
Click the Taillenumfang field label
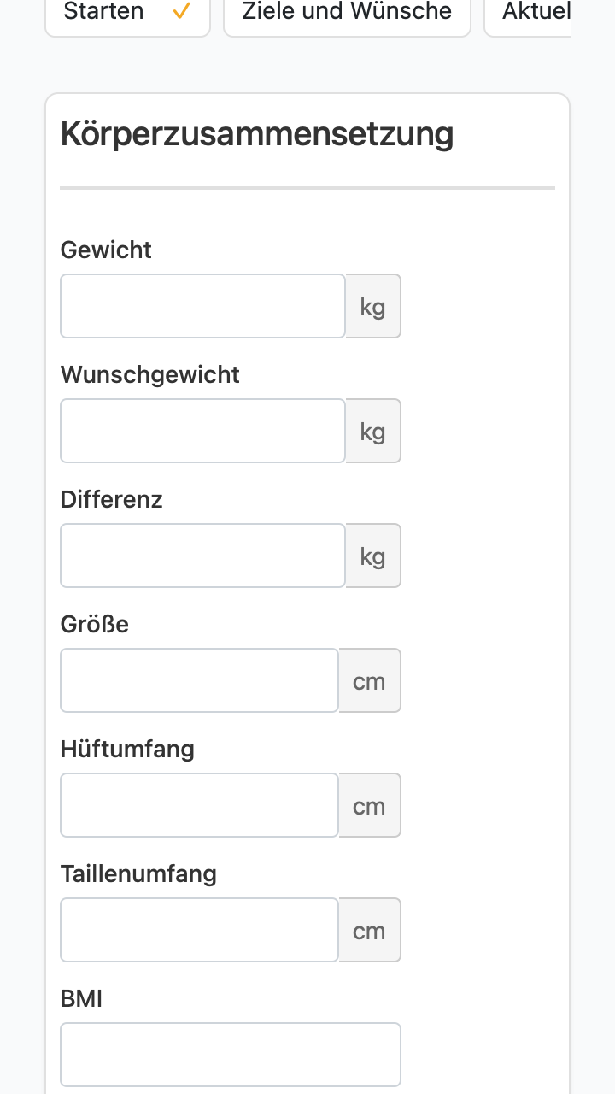click(138, 873)
